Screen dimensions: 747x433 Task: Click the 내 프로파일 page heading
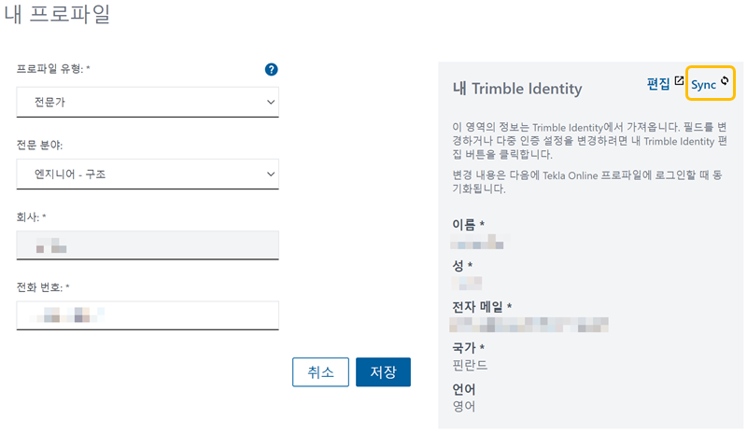(x=57, y=16)
